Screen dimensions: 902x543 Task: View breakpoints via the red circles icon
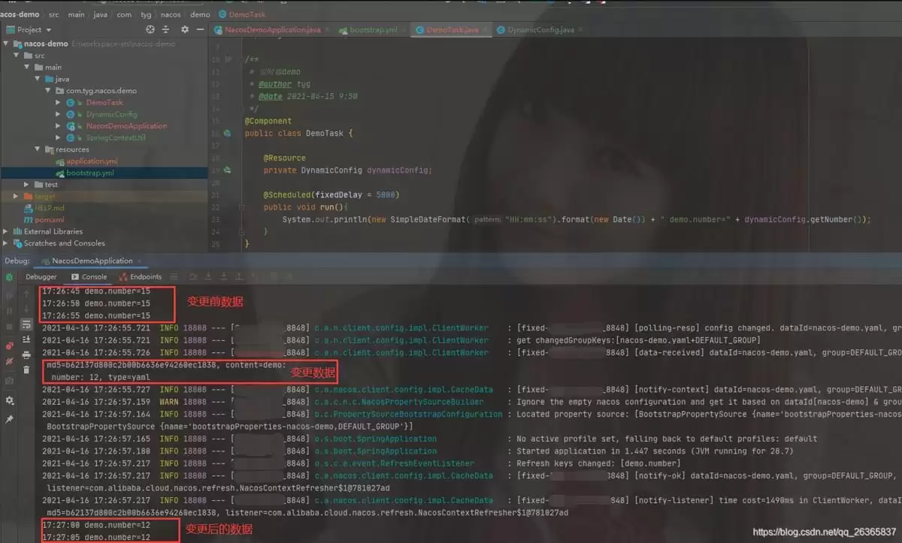(10, 346)
